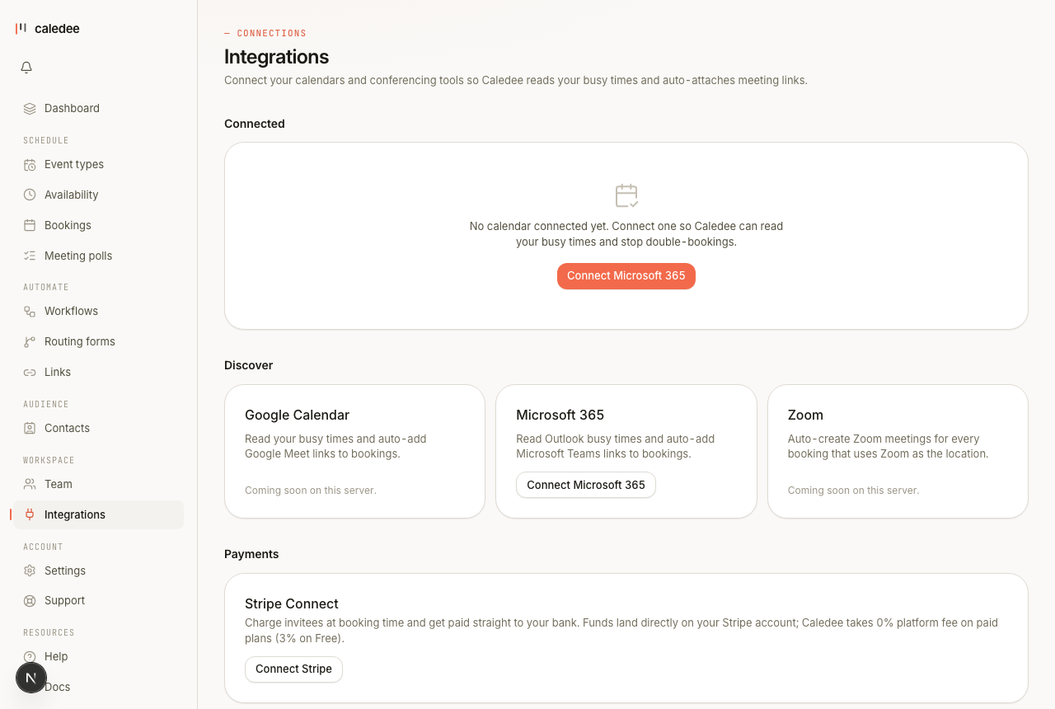
Task: Open Meeting polls page
Action: [98, 256]
